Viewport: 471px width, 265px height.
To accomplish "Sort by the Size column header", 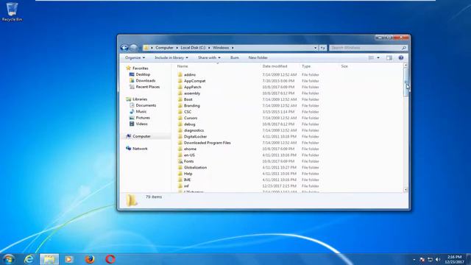I will [x=344, y=66].
